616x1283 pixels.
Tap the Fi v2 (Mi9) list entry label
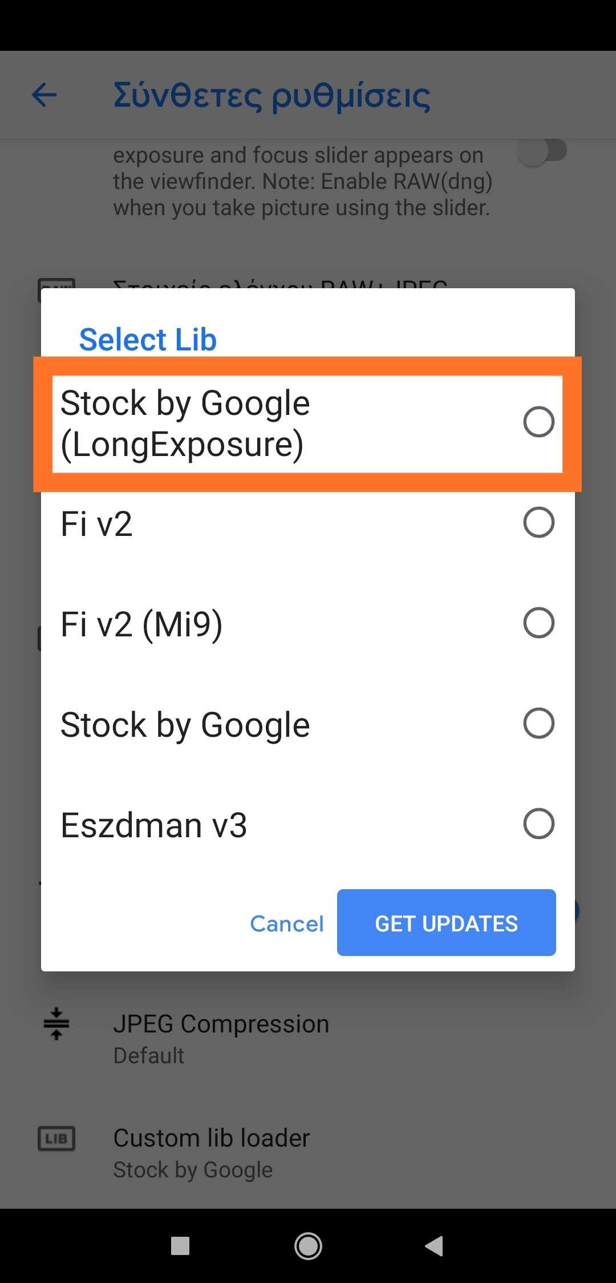tap(141, 624)
